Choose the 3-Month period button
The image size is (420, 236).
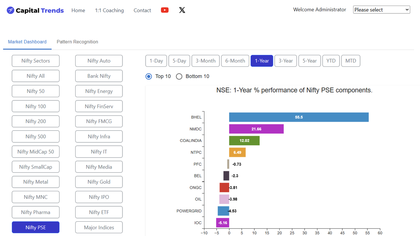205,61
